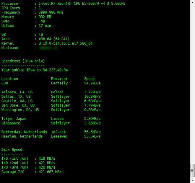Click the scrollbar down arrow
195x183 pixels.
[x=192, y=180]
